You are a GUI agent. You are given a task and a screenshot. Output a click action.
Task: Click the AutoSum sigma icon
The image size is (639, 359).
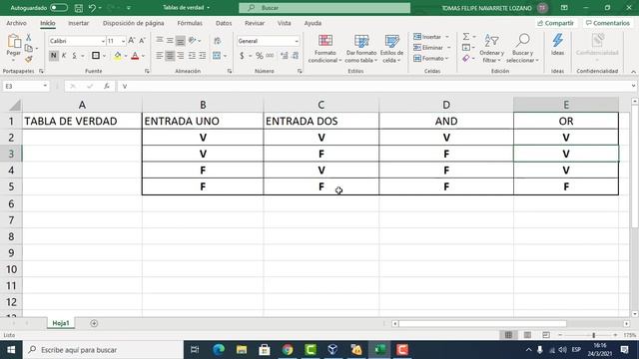point(466,37)
